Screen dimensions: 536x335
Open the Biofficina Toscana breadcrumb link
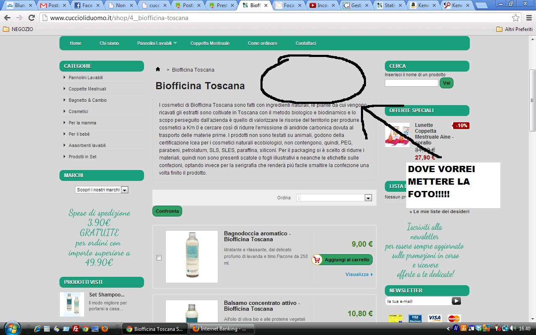point(193,70)
